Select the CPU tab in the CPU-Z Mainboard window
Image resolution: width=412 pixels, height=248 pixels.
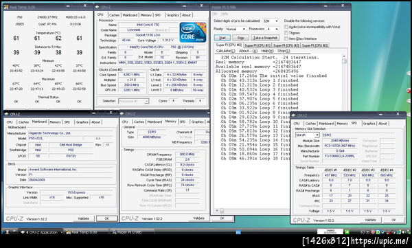click(10, 122)
